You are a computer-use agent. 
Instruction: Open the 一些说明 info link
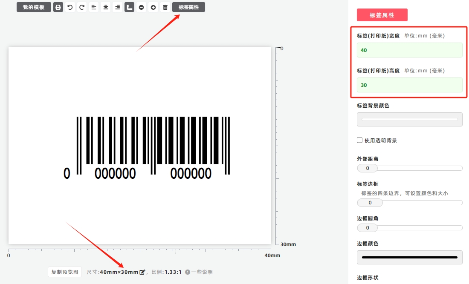(x=199, y=272)
